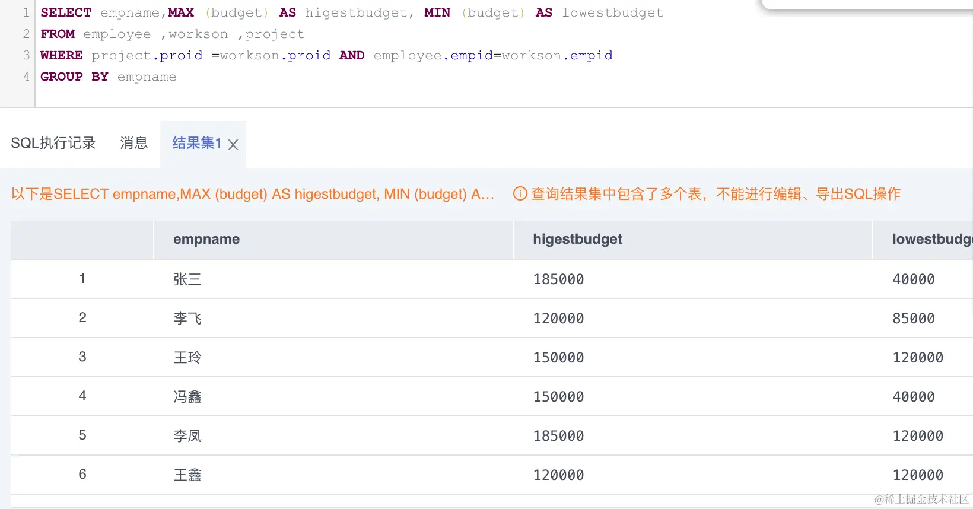This screenshot has width=973, height=509.
Task: Click lowestbudget value 120000 in 李凤 row
Action: tap(918, 435)
